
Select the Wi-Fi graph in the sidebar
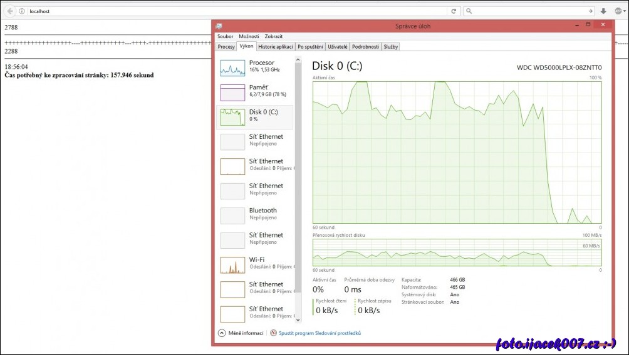point(232,264)
